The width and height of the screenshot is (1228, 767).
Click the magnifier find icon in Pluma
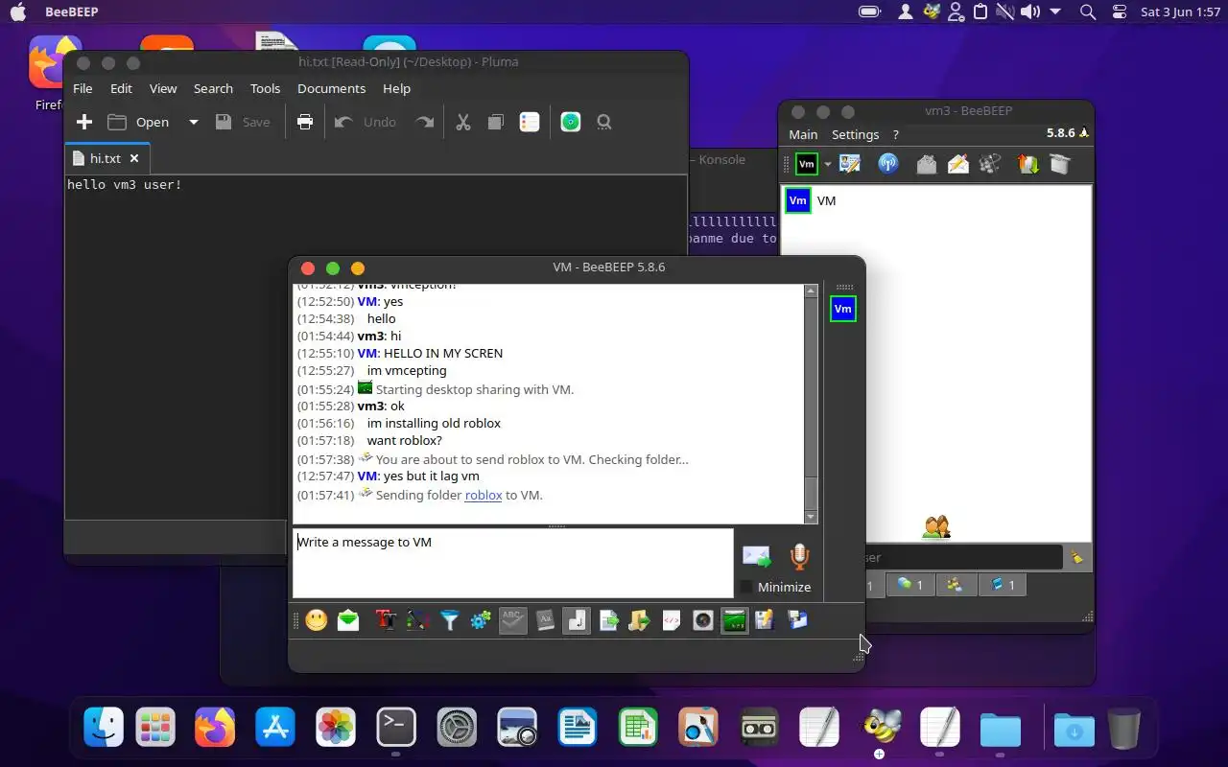point(604,122)
